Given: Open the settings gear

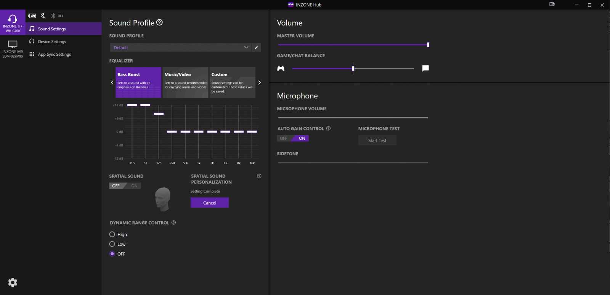Looking at the screenshot, I should click(13, 282).
